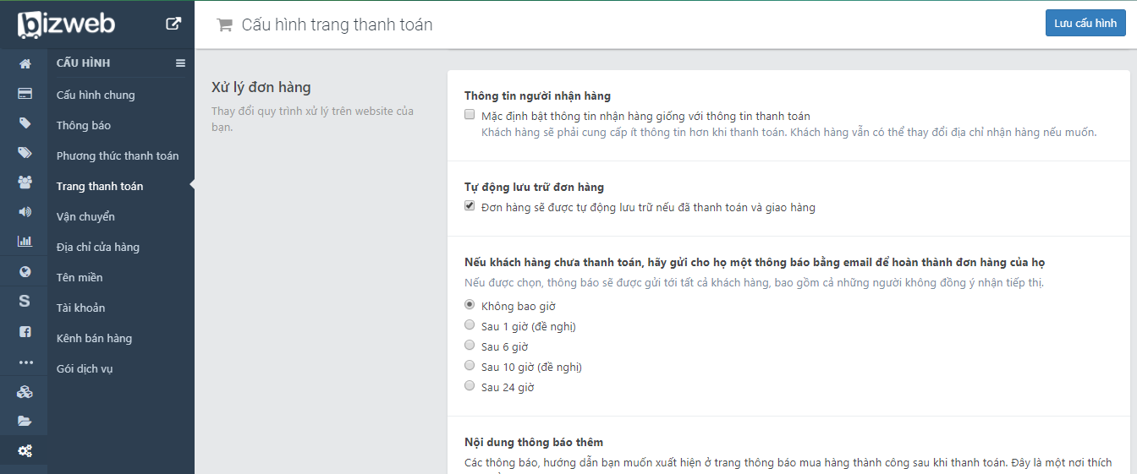Open the stacked cubes apps icon
This screenshot has width=1137, height=474.
pos(25,392)
